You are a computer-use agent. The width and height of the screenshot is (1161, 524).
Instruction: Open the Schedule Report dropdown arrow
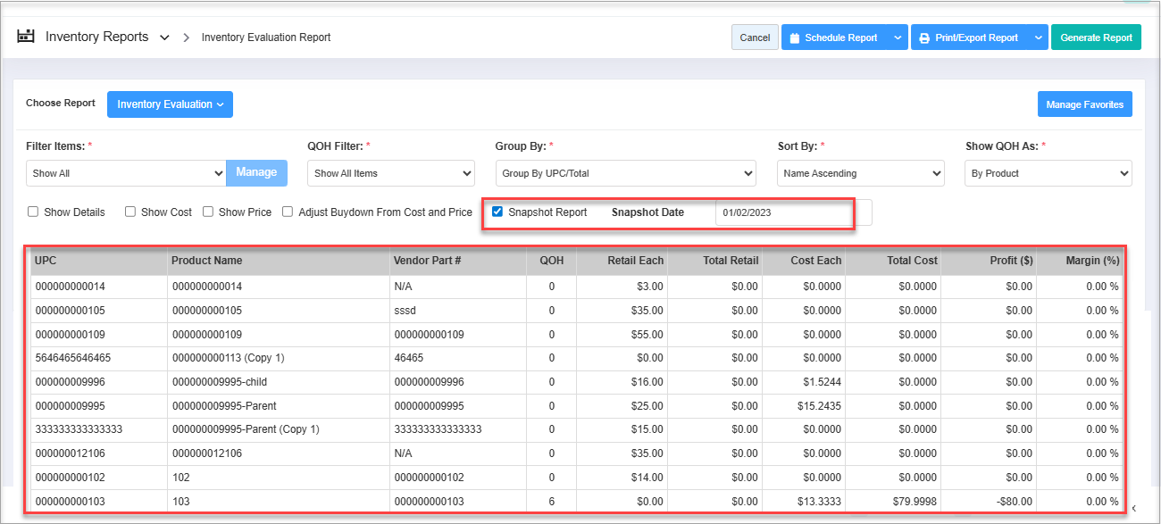[x=897, y=37]
